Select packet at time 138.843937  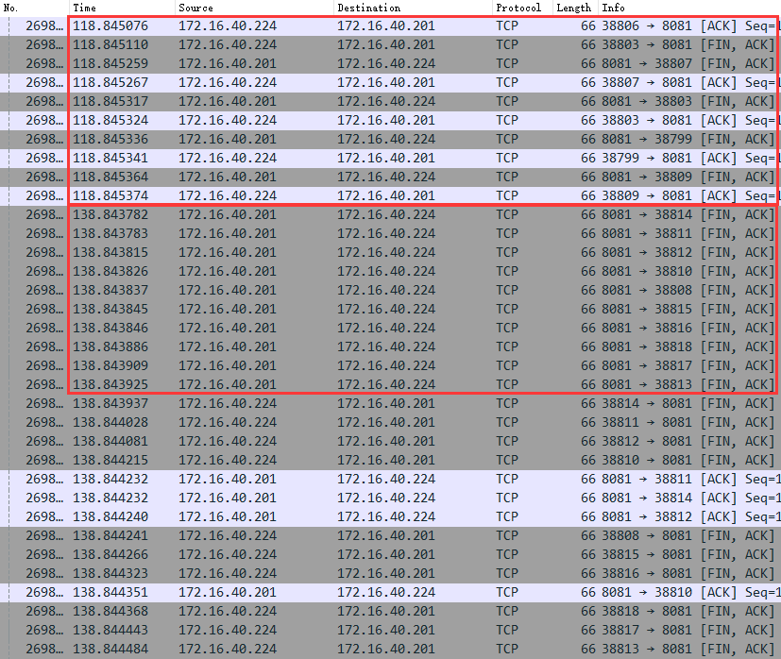coord(391,403)
